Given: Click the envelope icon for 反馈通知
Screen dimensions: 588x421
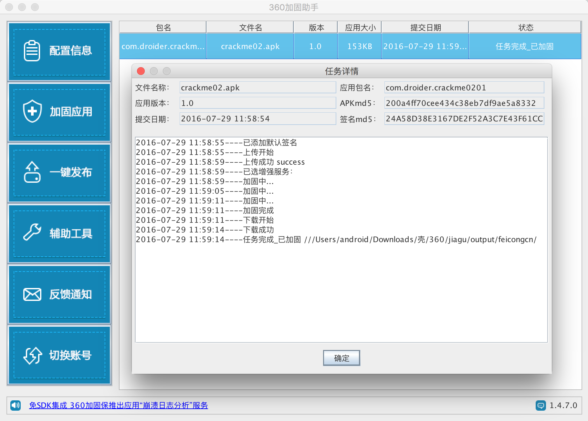Looking at the screenshot, I should pos(32,294).
